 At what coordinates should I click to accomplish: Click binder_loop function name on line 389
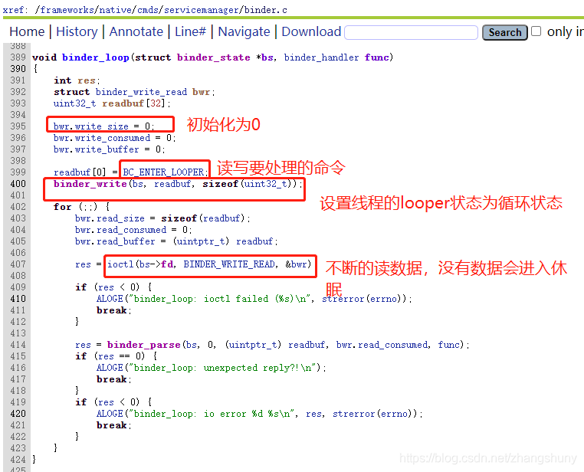[x=95, y=57]
